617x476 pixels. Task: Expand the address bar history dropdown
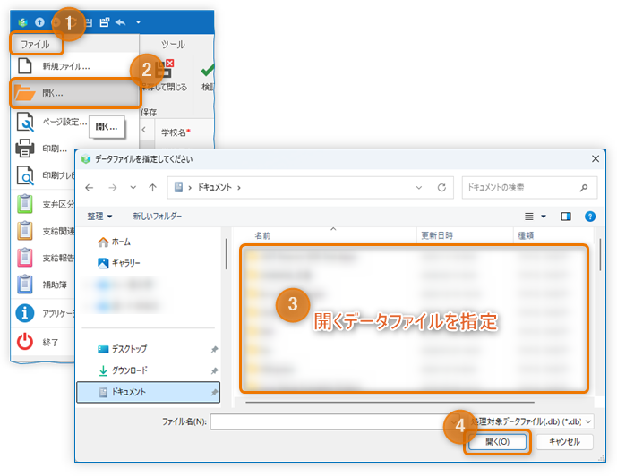(419, 188)
